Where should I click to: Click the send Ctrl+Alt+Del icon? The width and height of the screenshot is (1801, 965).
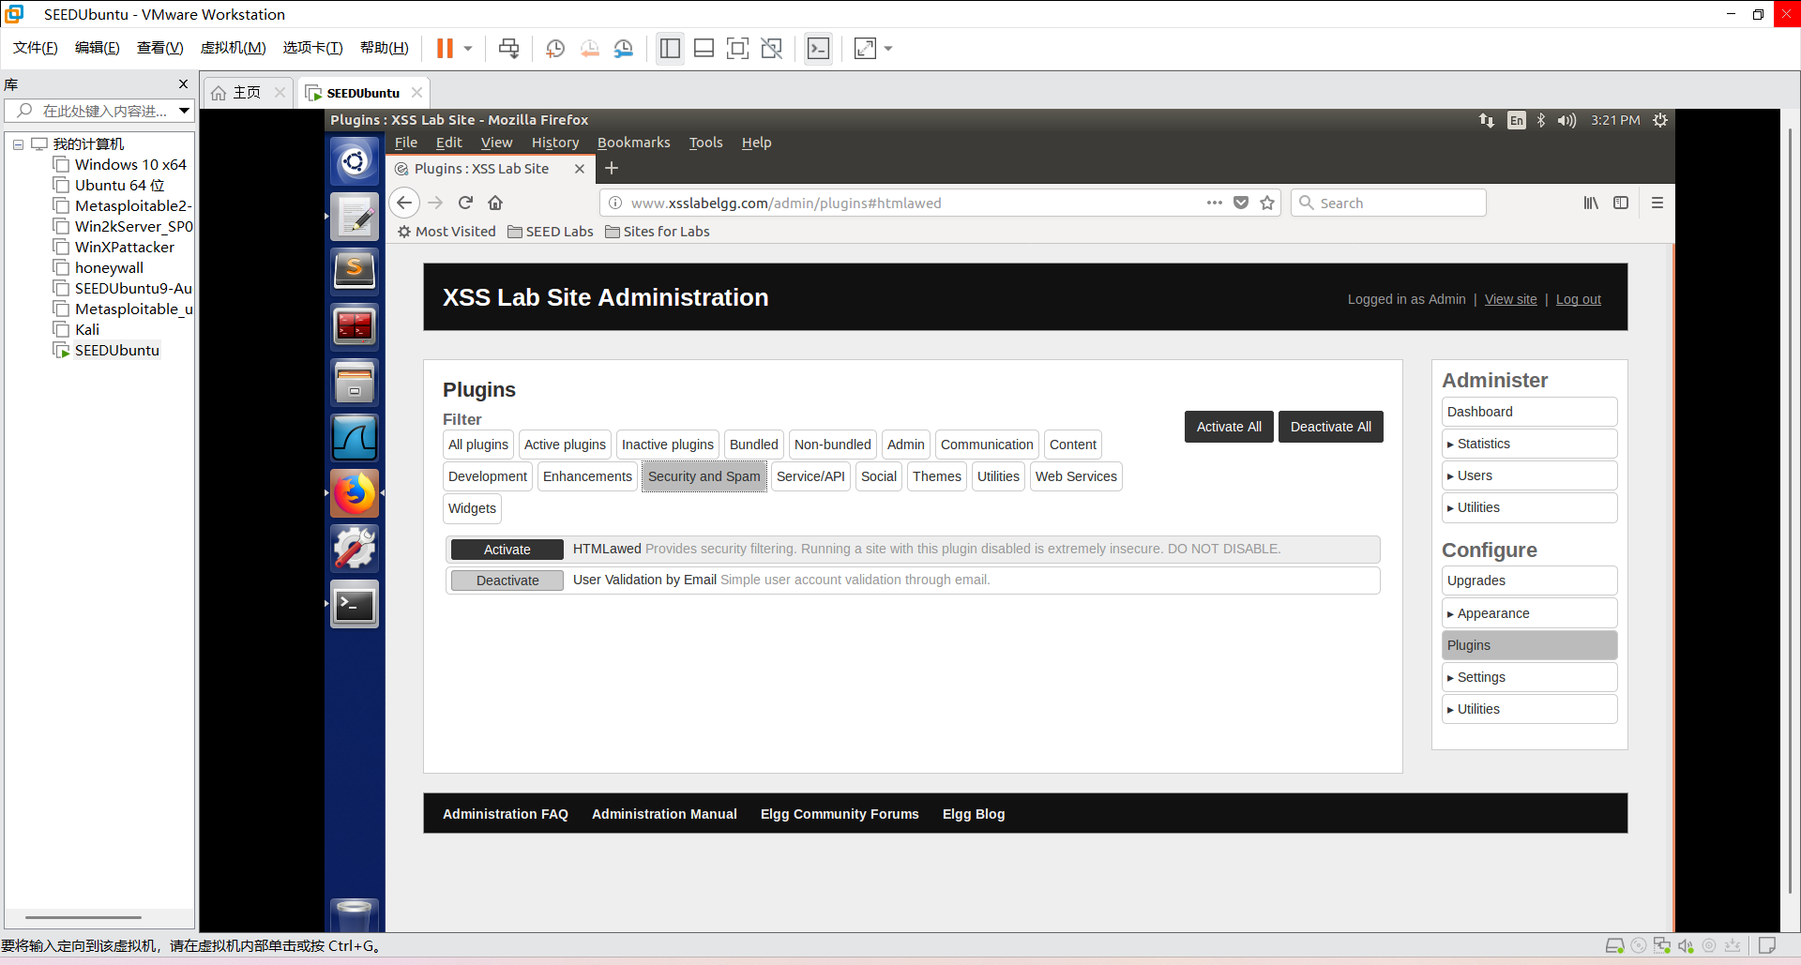tap(508, 48)
